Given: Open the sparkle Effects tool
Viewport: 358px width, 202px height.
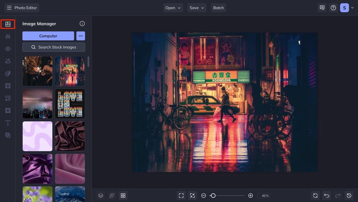Looking at the screenshot, I should click(8, 61).
